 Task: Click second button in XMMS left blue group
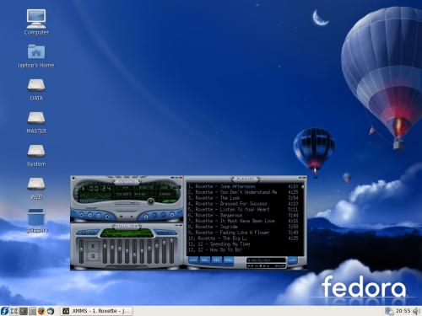pyautogui.click(x=90, y=216)
